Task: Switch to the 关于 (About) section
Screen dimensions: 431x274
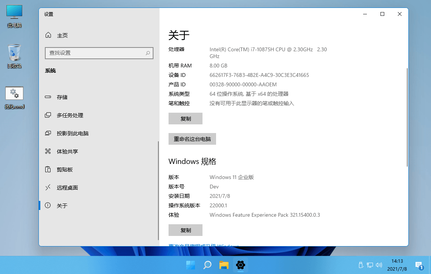Action: point(62,205)
